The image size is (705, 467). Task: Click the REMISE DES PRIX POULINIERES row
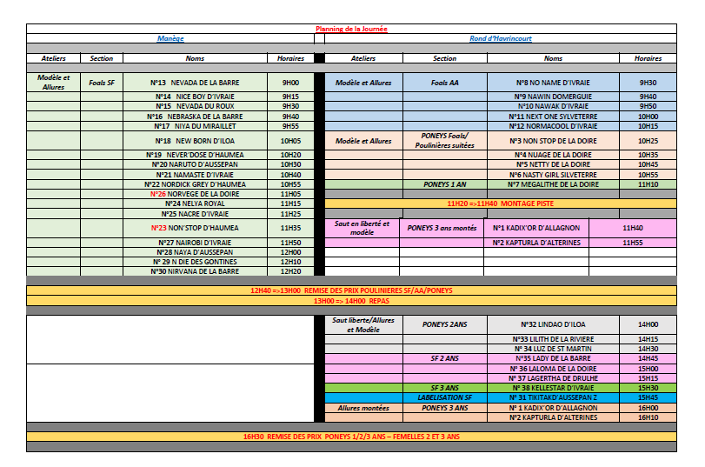click(x=351, y=290)
